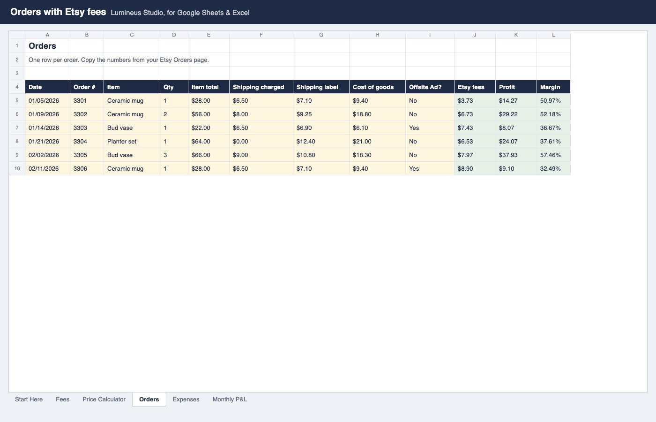Select margin 32.49% cell

[x=553, y=169]
